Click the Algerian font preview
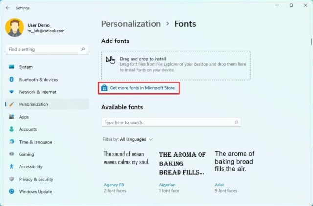This screenshot has width=313, height=206. (x=182, y=164)
